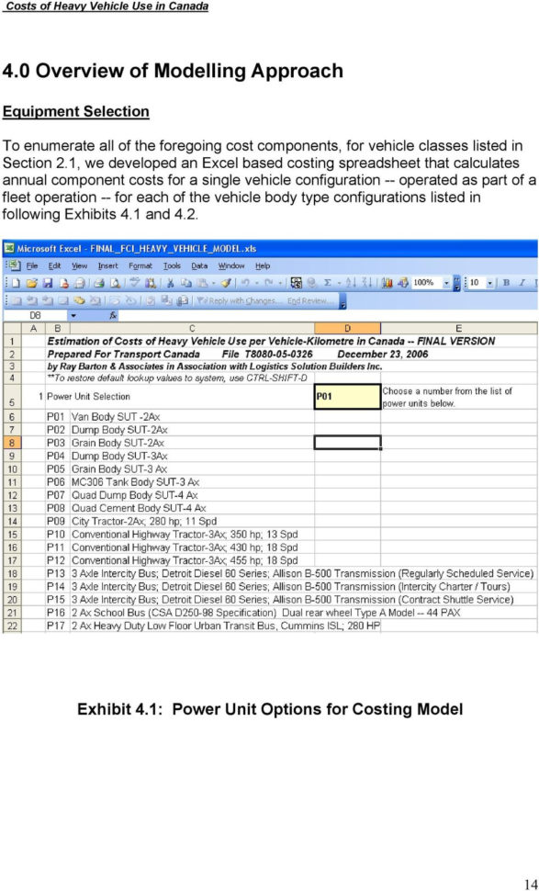The image size is (539, 891).
Task: Click the Research icon
Action: point(152,282)
